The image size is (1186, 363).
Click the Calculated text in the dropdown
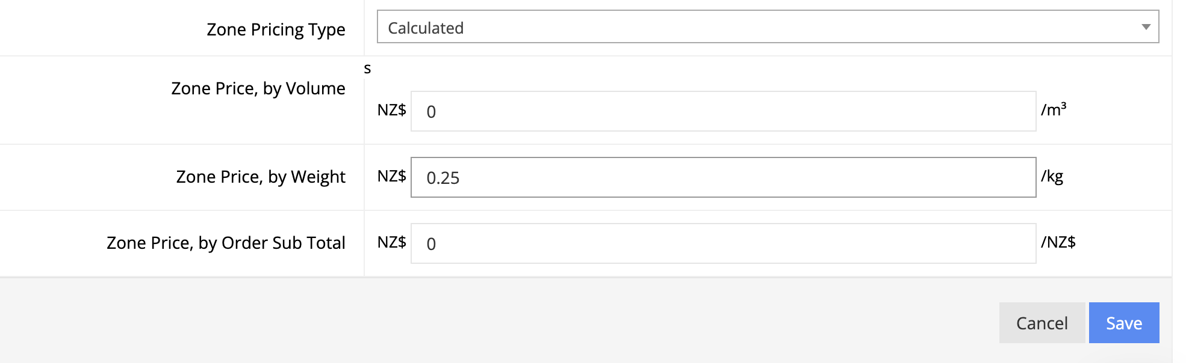coord(427,27)
